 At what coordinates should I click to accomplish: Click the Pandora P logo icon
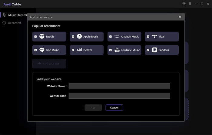(154, 50)
